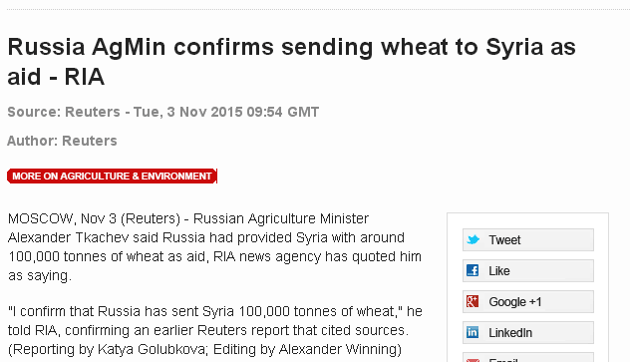Image resolution: width=630 pixels, height=362 pixels.
Task: Share with Google +1 button
Action: pos(528,302)
